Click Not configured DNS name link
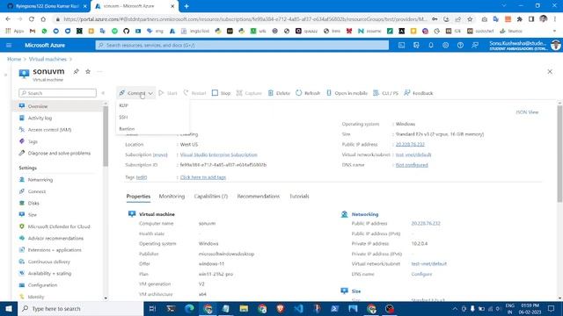 click(412, 165)
